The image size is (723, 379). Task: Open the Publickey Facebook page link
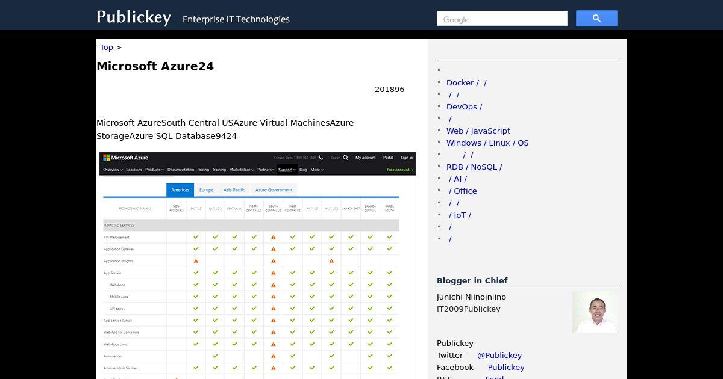coord(506,367)
